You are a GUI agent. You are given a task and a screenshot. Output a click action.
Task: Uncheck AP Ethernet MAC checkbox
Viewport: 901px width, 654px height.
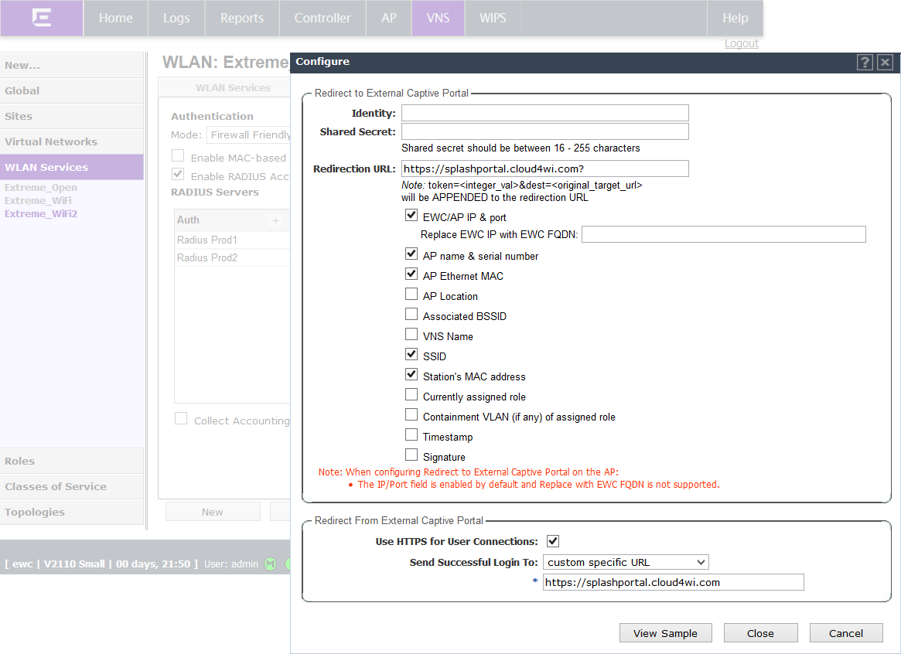coord(411,274)
